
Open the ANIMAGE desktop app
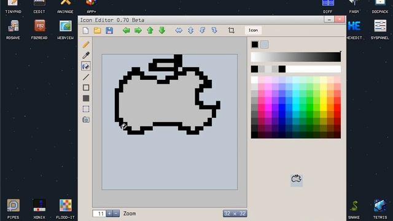65,7
